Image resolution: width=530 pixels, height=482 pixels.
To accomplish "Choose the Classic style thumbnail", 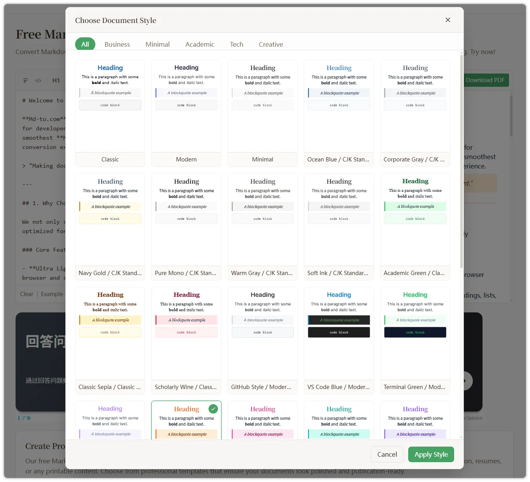I will (x=110, y=113).
